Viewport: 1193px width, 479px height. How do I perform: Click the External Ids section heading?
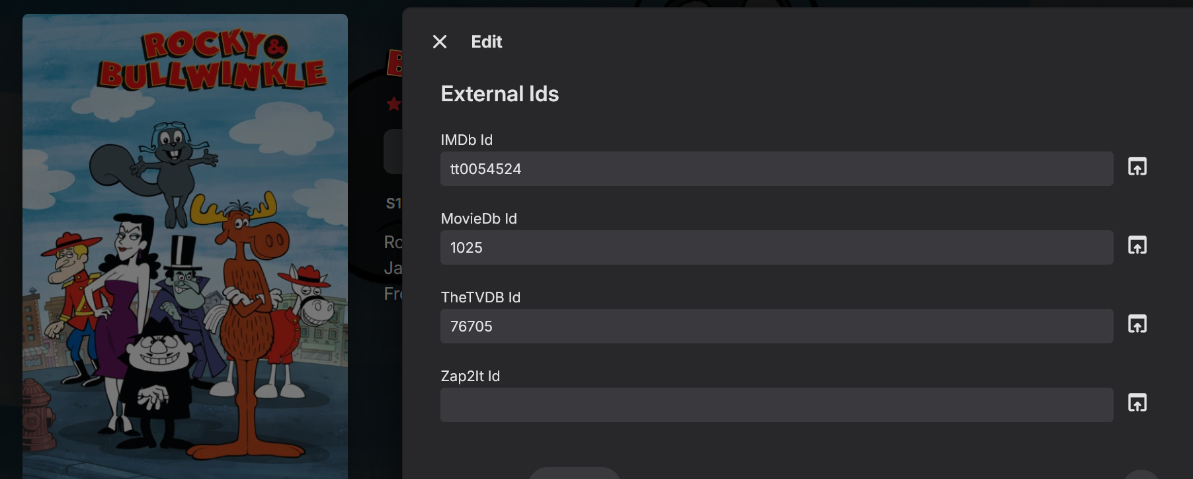click(x=499, y=94)
